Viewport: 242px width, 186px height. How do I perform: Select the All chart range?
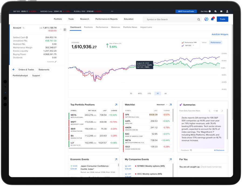tap(165, 94)
